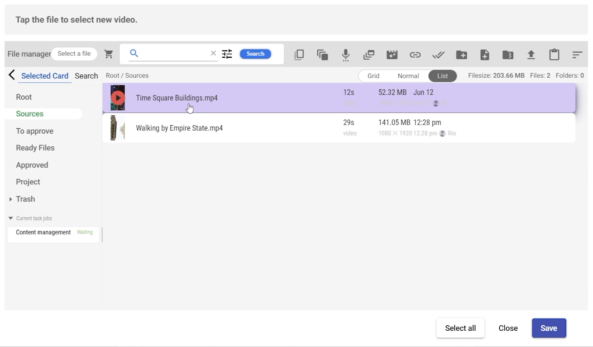Click the movie clapperboard effects icon
Screen dimensions: 593x347
click(392, 55)
